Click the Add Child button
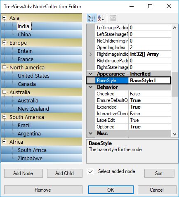This screenshot has height=197, width=179. click(x=65, y=173)
